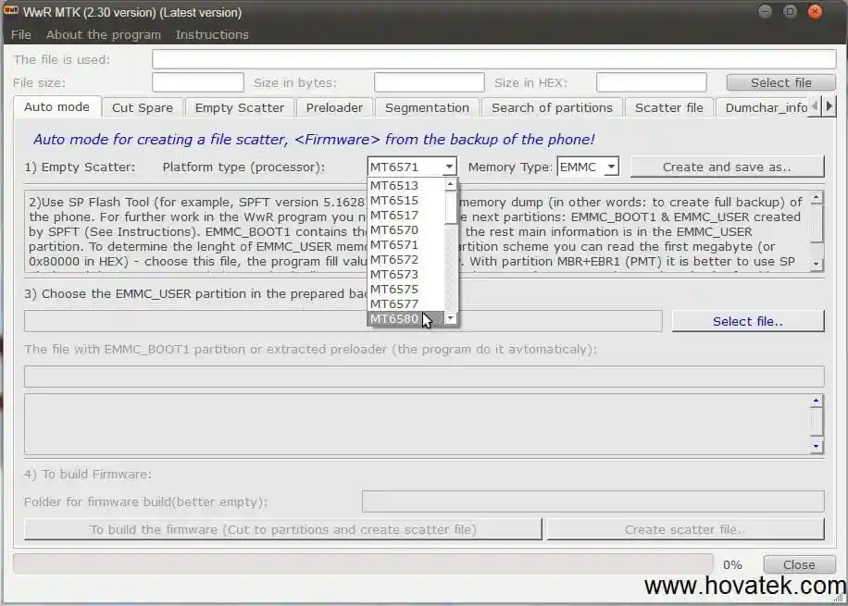848x606 pixels.
Task: Minimize the WwR MTK window
Action: point(765,11)
